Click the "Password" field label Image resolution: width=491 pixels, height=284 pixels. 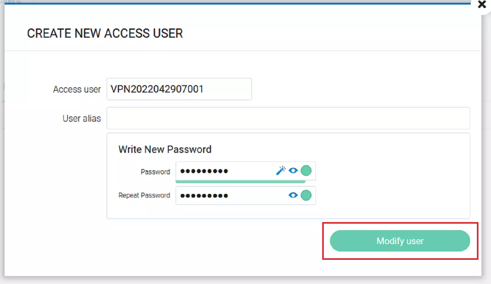[x=155, y=172]
